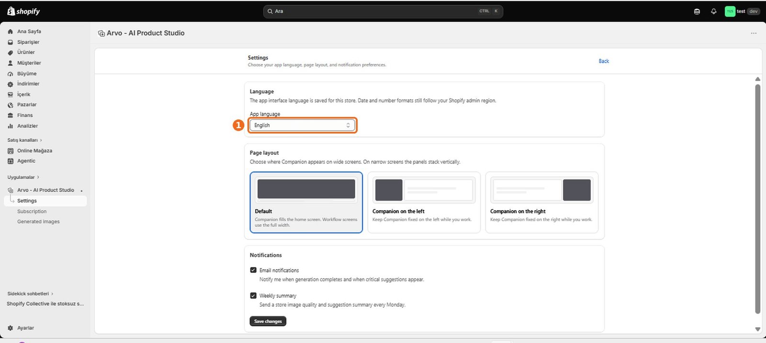Screen dimensions: 766x343
Task: Click Save changes button
Action: 268,322
